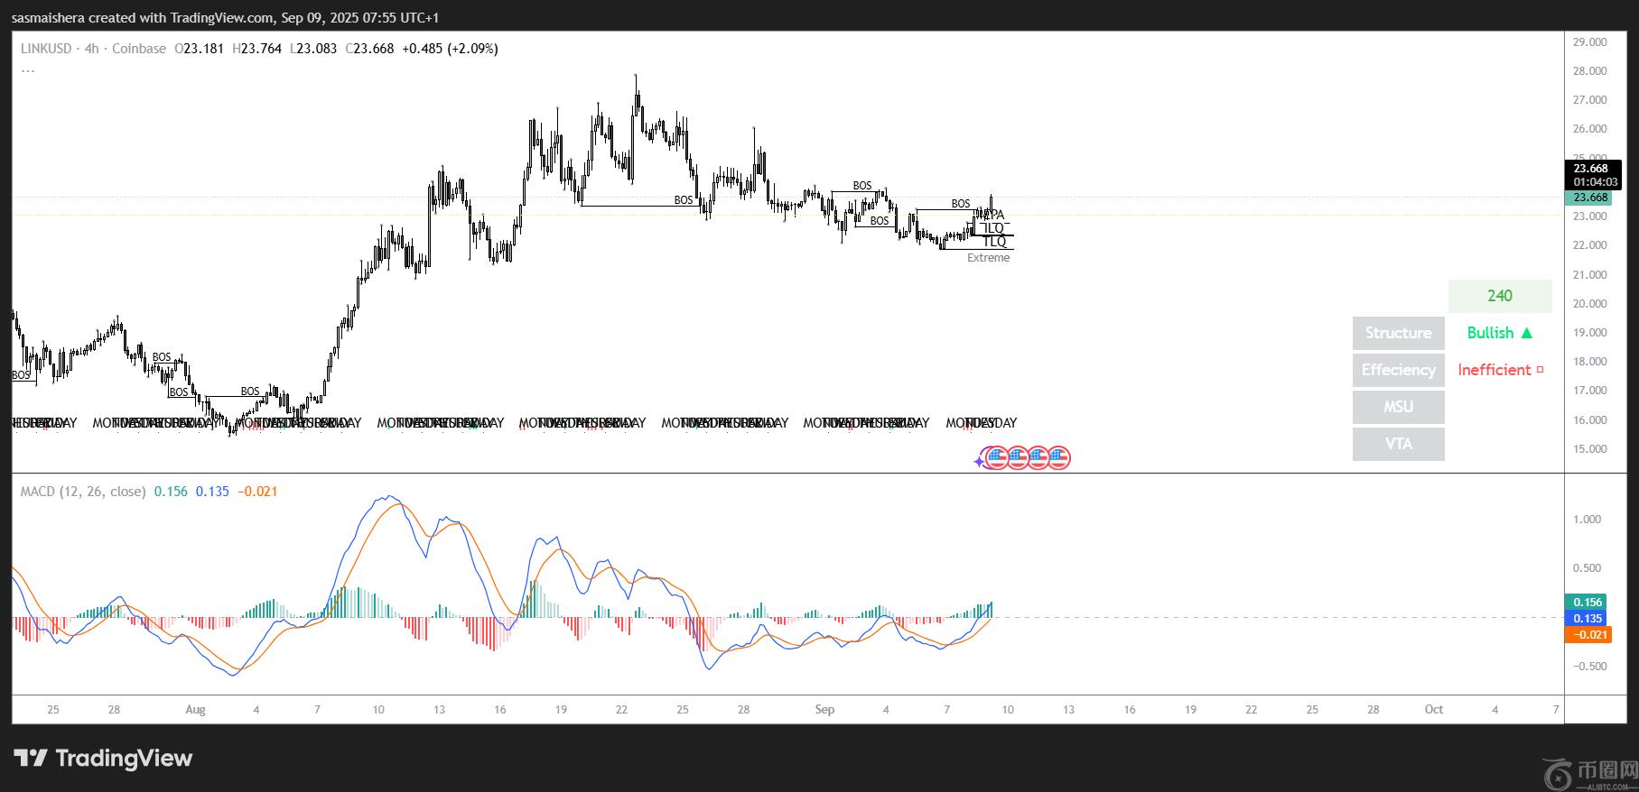Click the Sep label on the time axis
This screenshot has width=1639, height=792.
(x=824, y=710)
